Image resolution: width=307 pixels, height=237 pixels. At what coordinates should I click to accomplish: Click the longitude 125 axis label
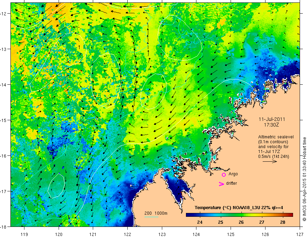pos(231,234)
